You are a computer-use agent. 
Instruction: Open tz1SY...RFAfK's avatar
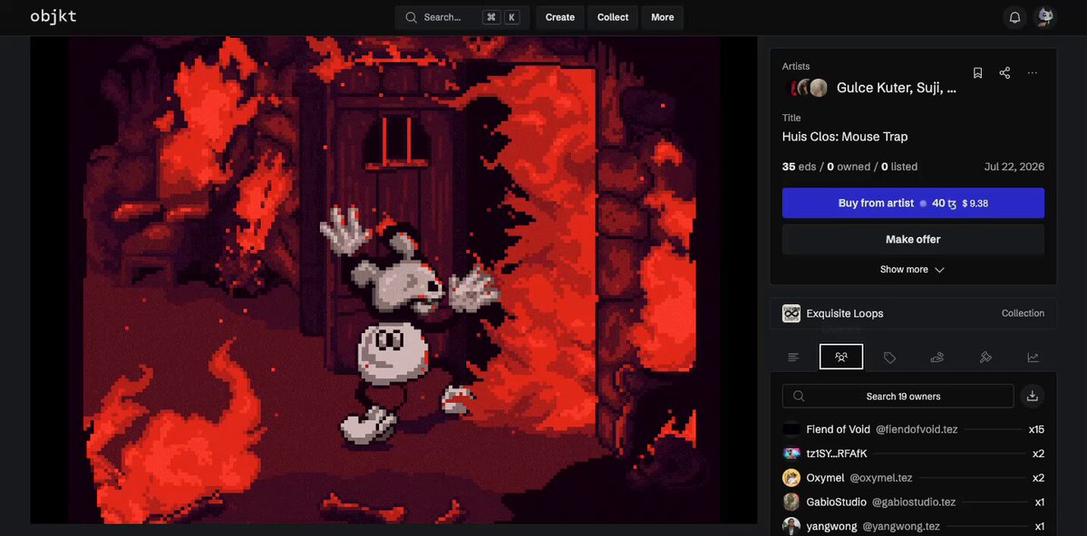click(791, 454)
